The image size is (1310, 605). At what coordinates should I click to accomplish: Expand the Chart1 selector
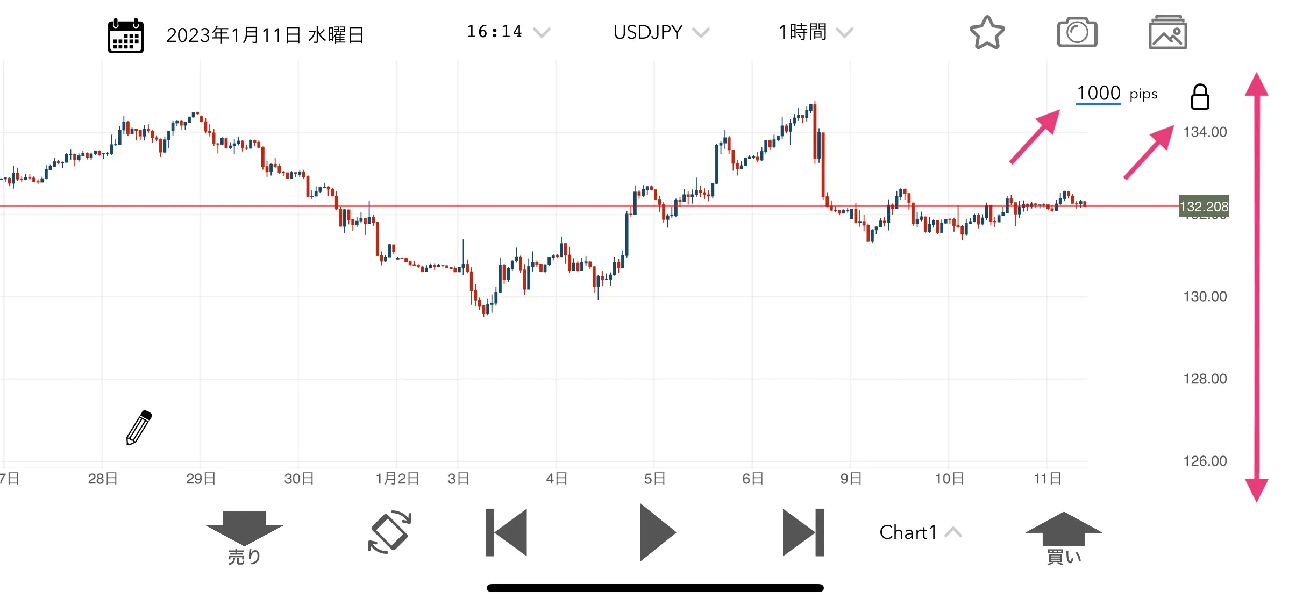click(x=920, y=532)
